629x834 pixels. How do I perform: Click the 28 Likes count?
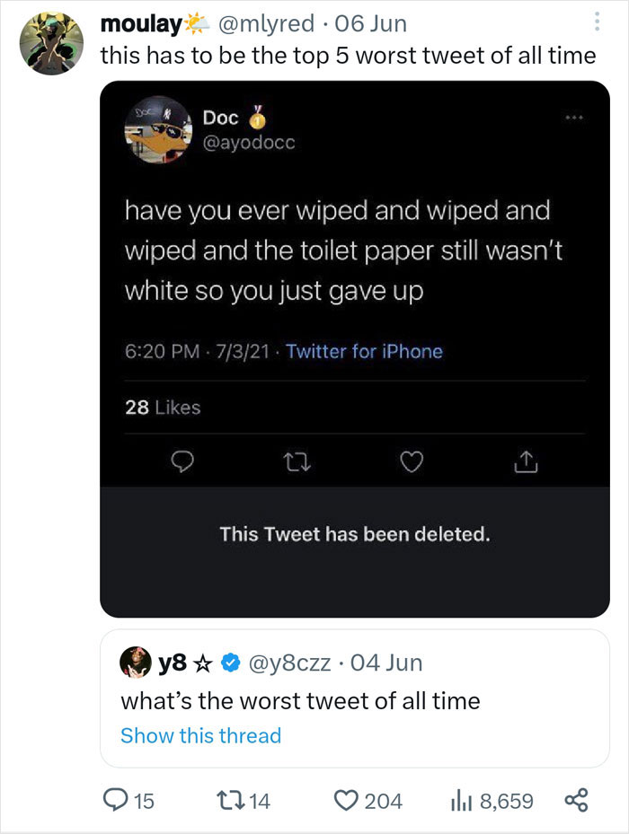(163, 408)
